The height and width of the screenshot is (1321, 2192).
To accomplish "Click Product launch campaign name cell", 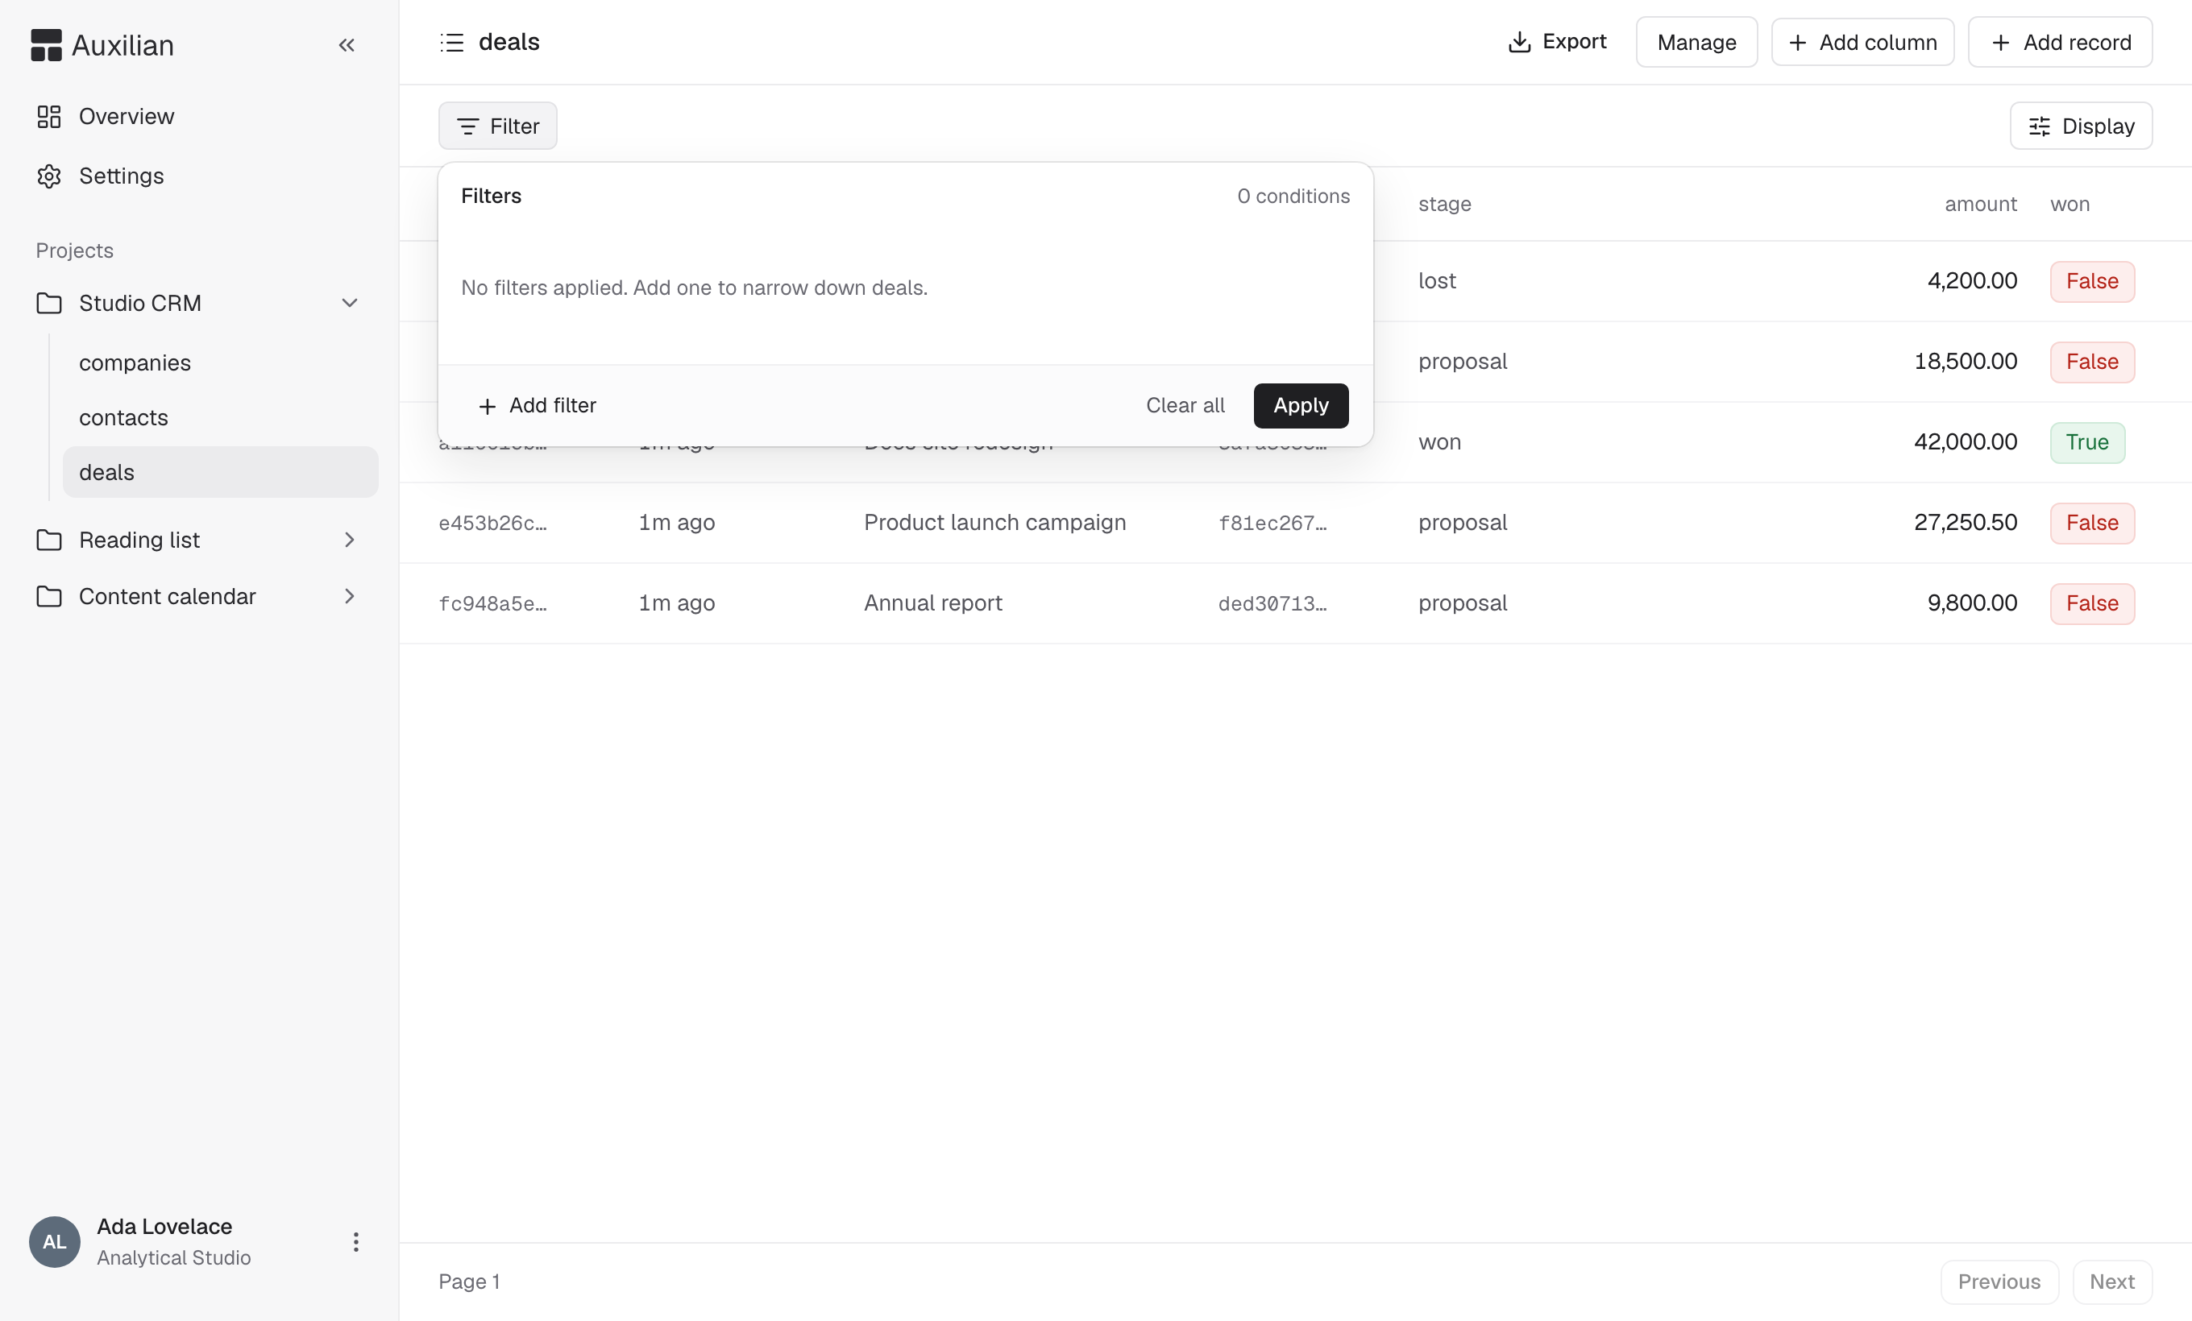I will tap(994, 523).
